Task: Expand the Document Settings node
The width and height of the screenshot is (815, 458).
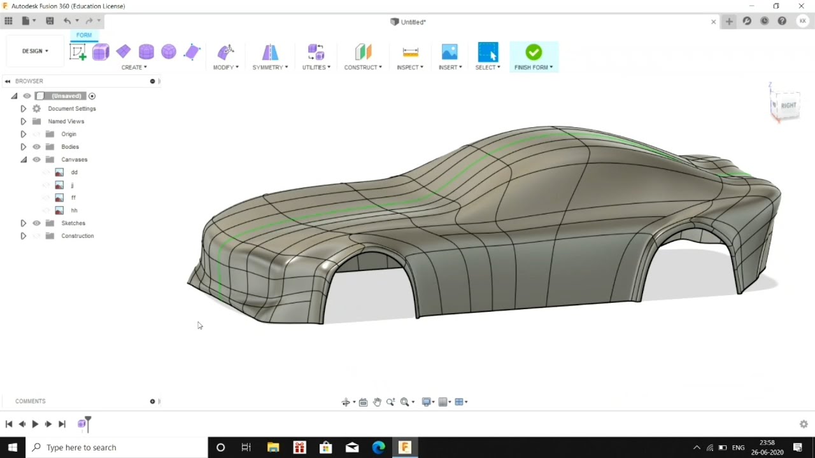Action: 24,109
